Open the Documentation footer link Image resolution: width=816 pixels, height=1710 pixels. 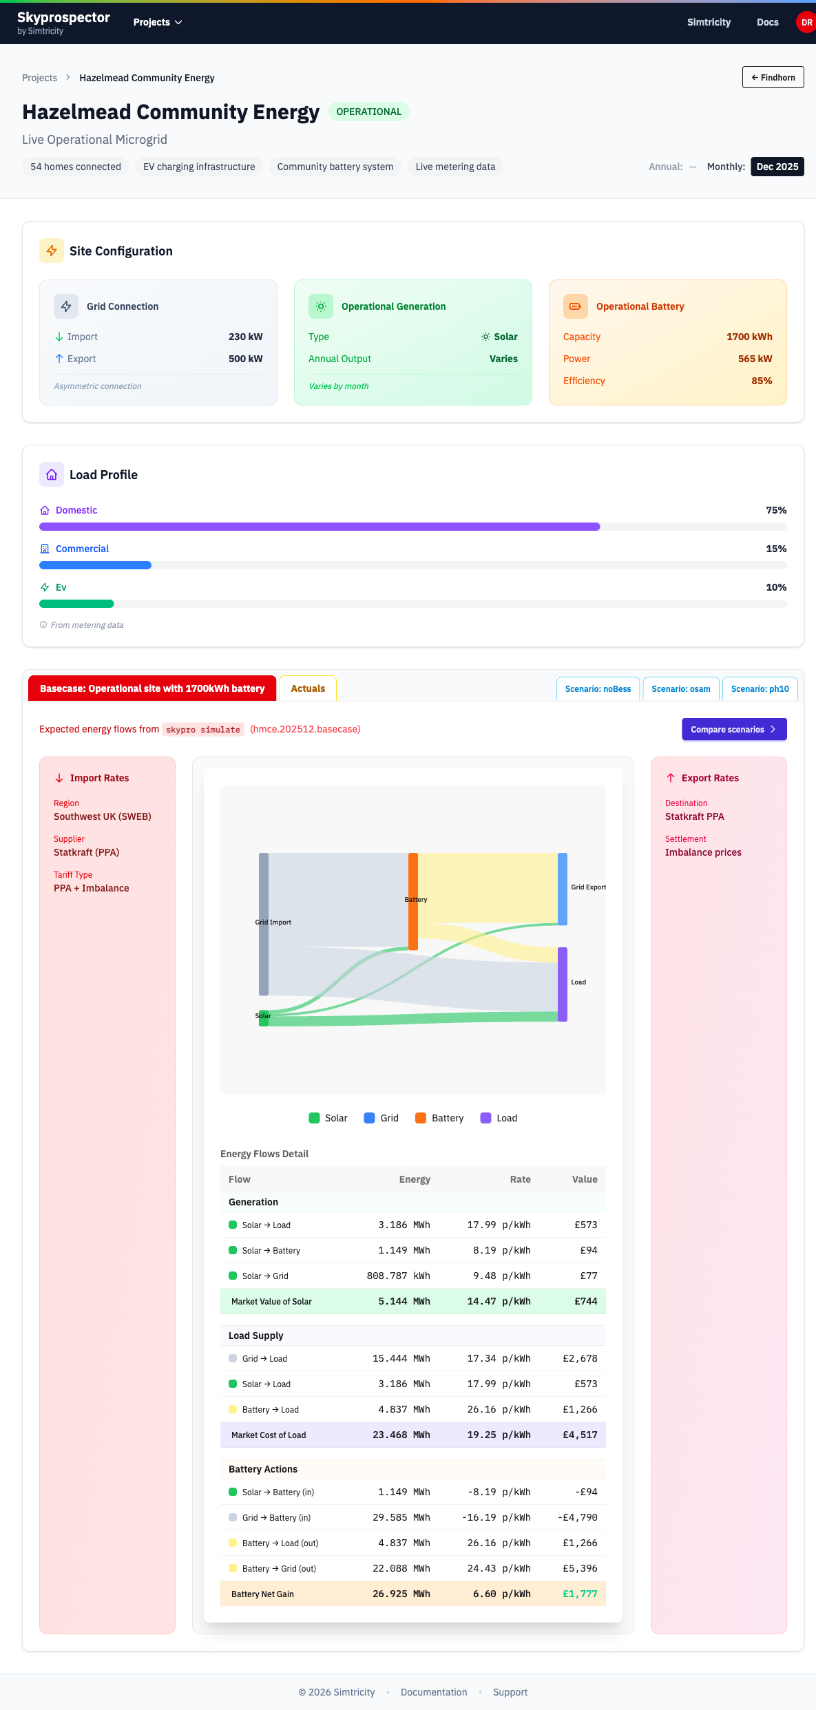(x=434, y=1692)
